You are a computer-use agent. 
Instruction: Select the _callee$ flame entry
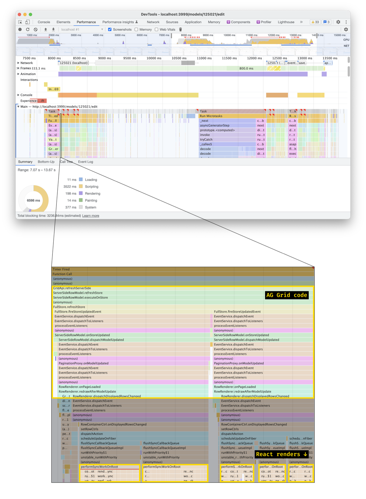point(227,144)
